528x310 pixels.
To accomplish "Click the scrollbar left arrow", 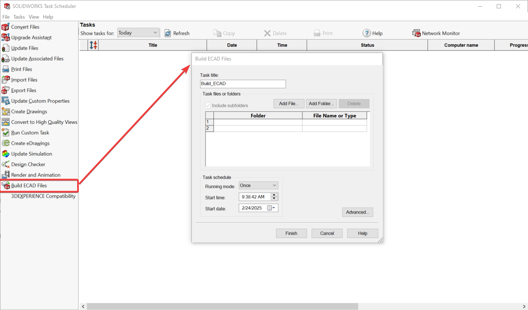I will pos(83,306).
